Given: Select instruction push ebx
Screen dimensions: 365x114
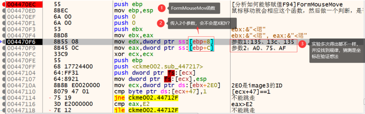Looking at the screenshot, I should click(128, 29).
